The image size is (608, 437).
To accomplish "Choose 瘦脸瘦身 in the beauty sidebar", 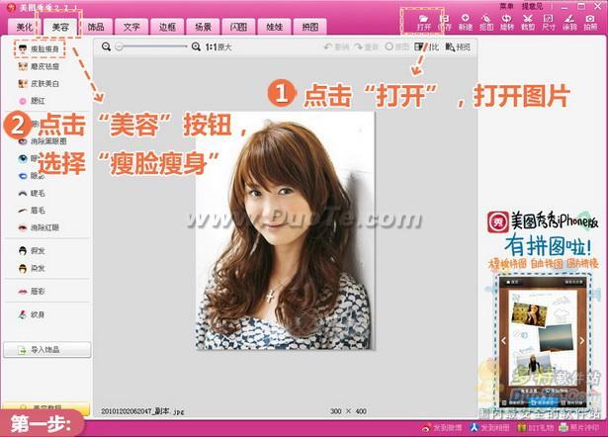I will [39, 48].
